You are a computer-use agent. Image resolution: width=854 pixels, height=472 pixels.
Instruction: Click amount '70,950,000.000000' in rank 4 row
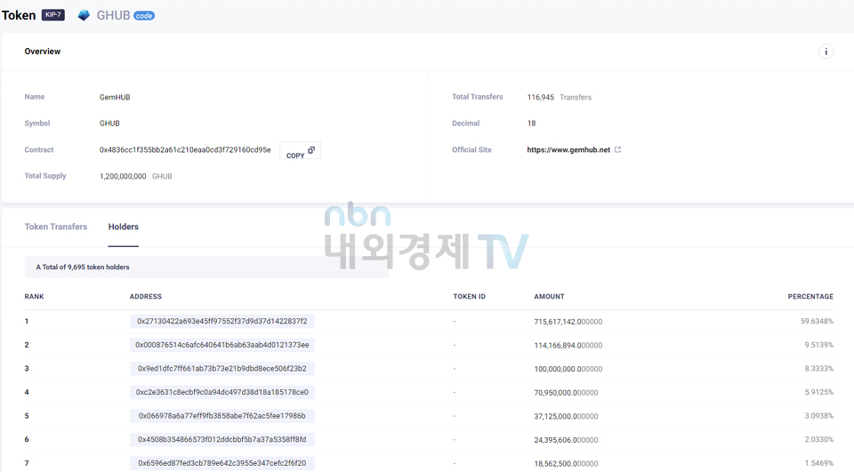(x=566, y=393)
